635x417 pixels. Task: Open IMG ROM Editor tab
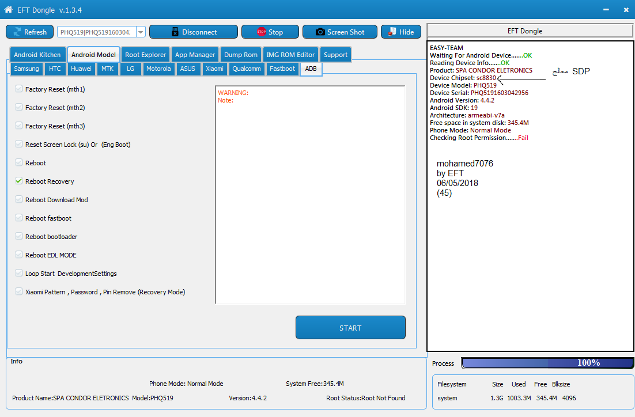click(x=290, y=55)
